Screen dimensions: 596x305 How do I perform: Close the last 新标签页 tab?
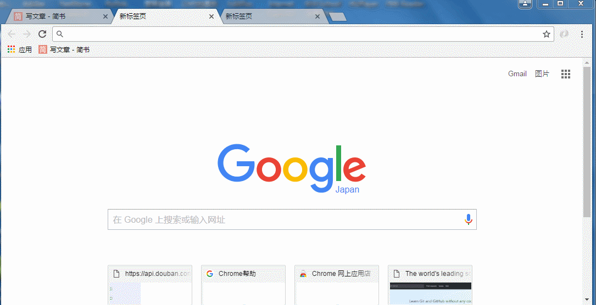coord(318,16)
